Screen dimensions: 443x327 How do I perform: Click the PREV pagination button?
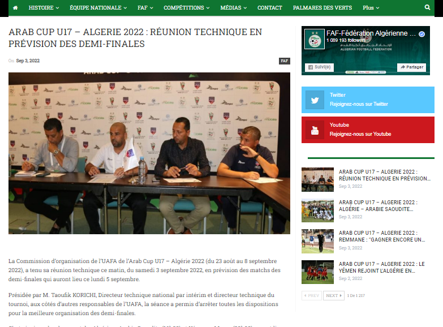(x=312, y=296)
